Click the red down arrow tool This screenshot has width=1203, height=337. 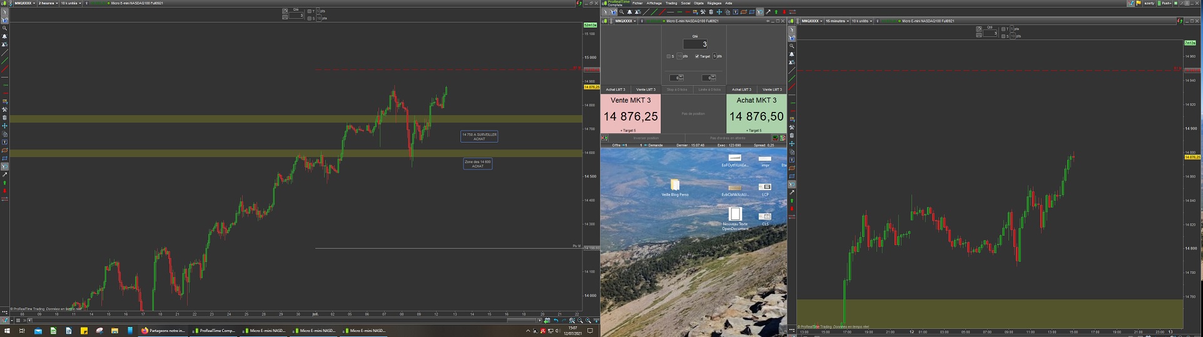[x=784, y=12]
